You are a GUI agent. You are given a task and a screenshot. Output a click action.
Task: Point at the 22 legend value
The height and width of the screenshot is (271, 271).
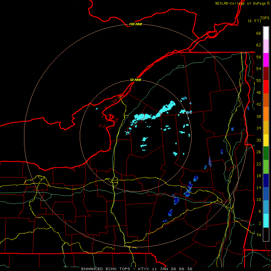point(259,164)
